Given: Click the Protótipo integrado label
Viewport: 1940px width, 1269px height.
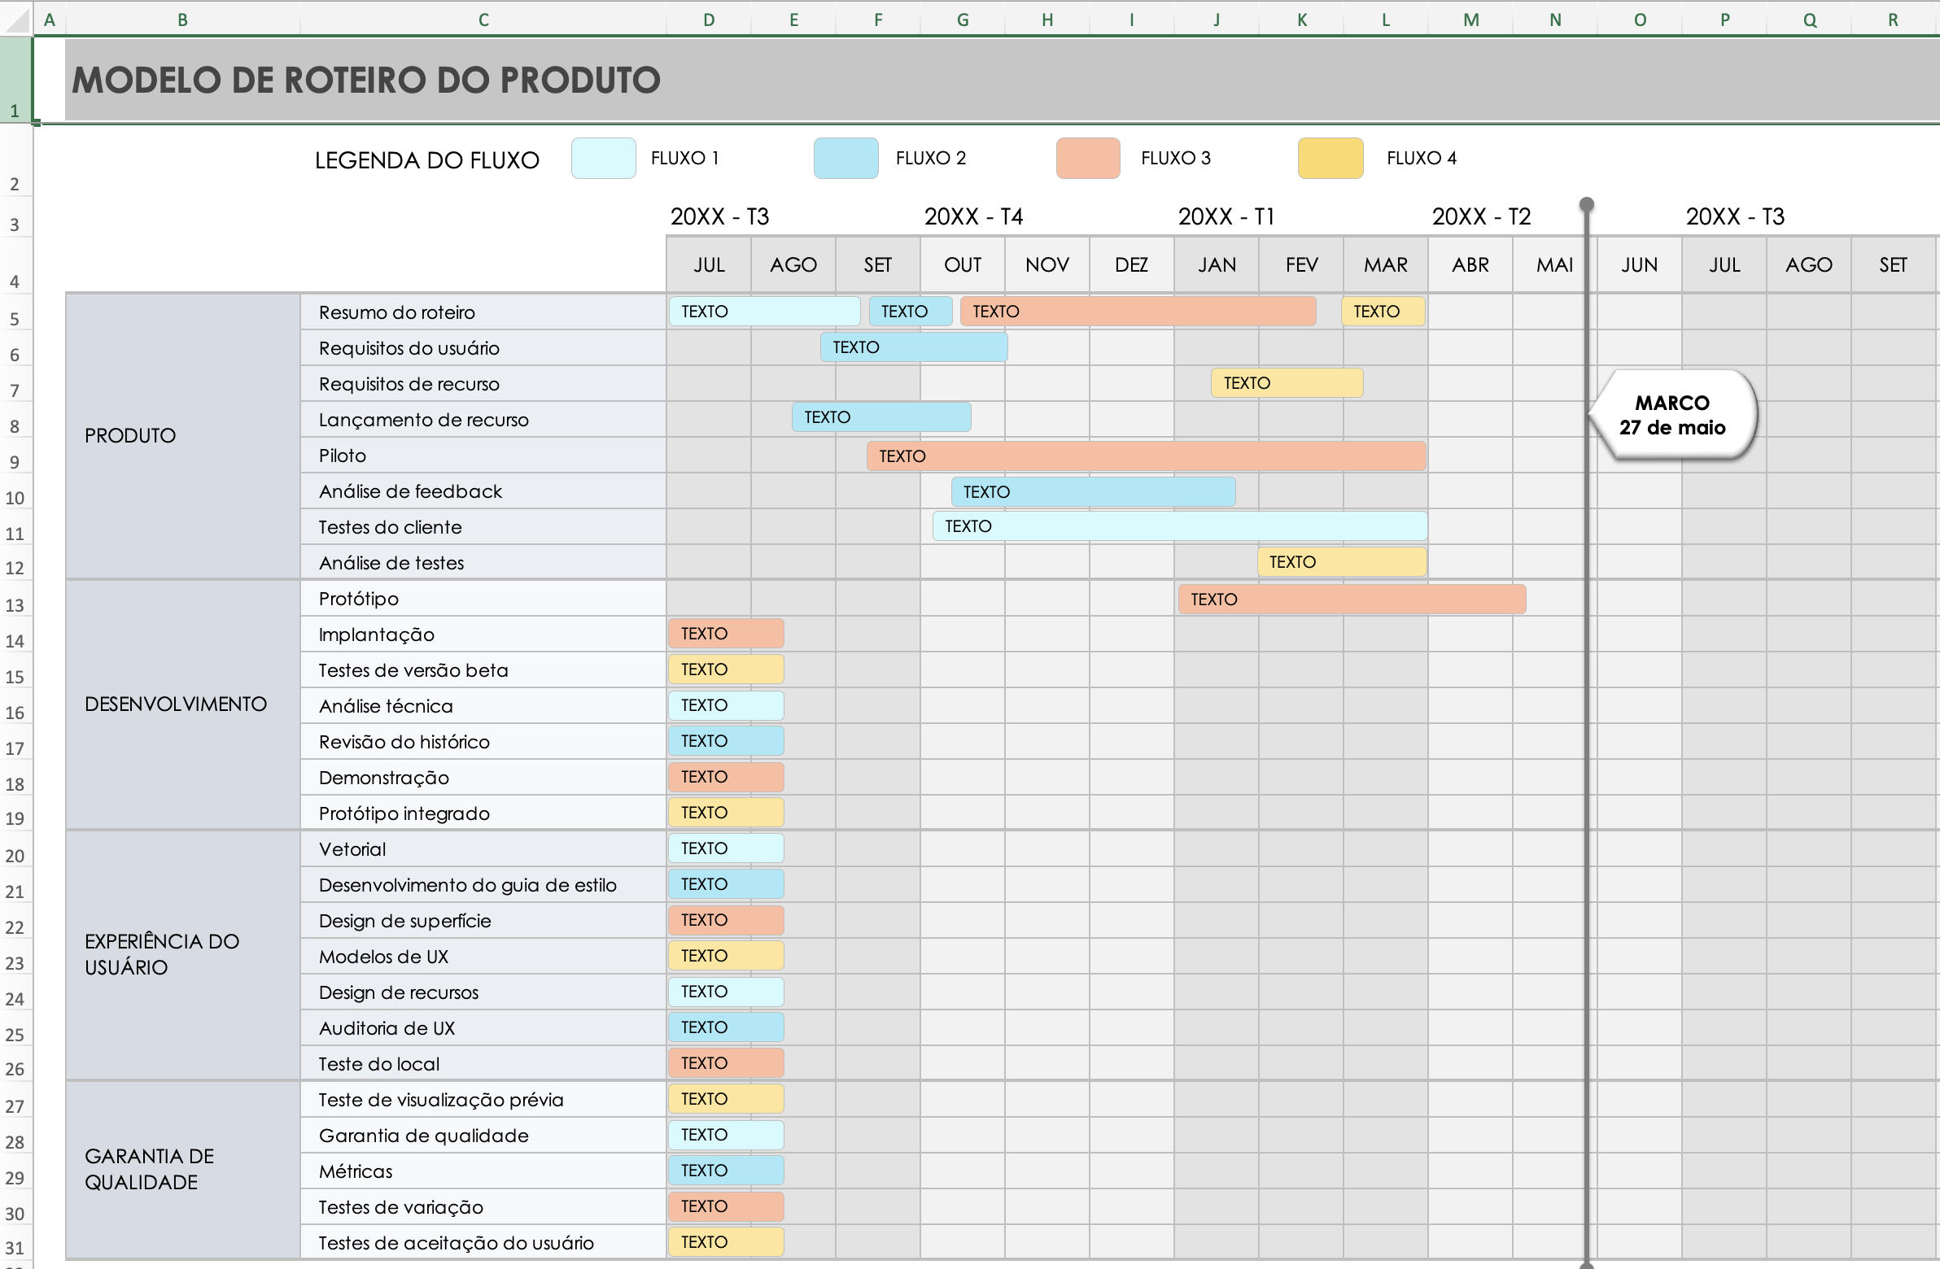Looking at the screenshot, I should [404, 813].
